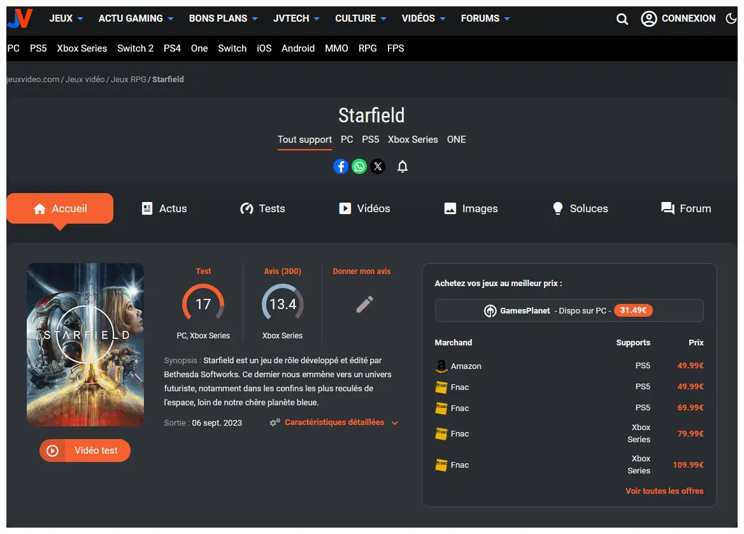Open the search magnifier icon
Viewport: 744px width, 534px height.
coord(622,19)
